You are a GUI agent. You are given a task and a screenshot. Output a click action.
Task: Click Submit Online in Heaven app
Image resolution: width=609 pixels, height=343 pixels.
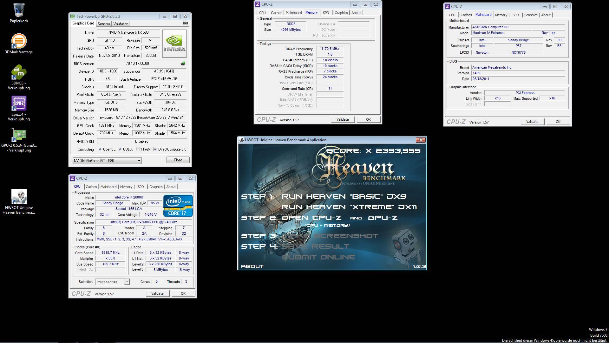click(318, 257)
